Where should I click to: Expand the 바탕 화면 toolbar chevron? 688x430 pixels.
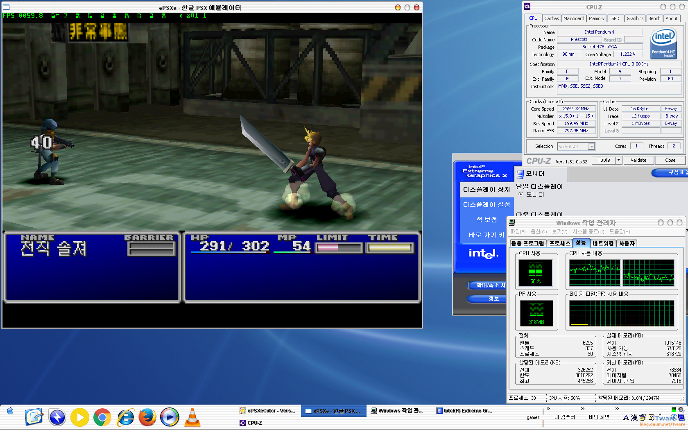pos(617,408)
